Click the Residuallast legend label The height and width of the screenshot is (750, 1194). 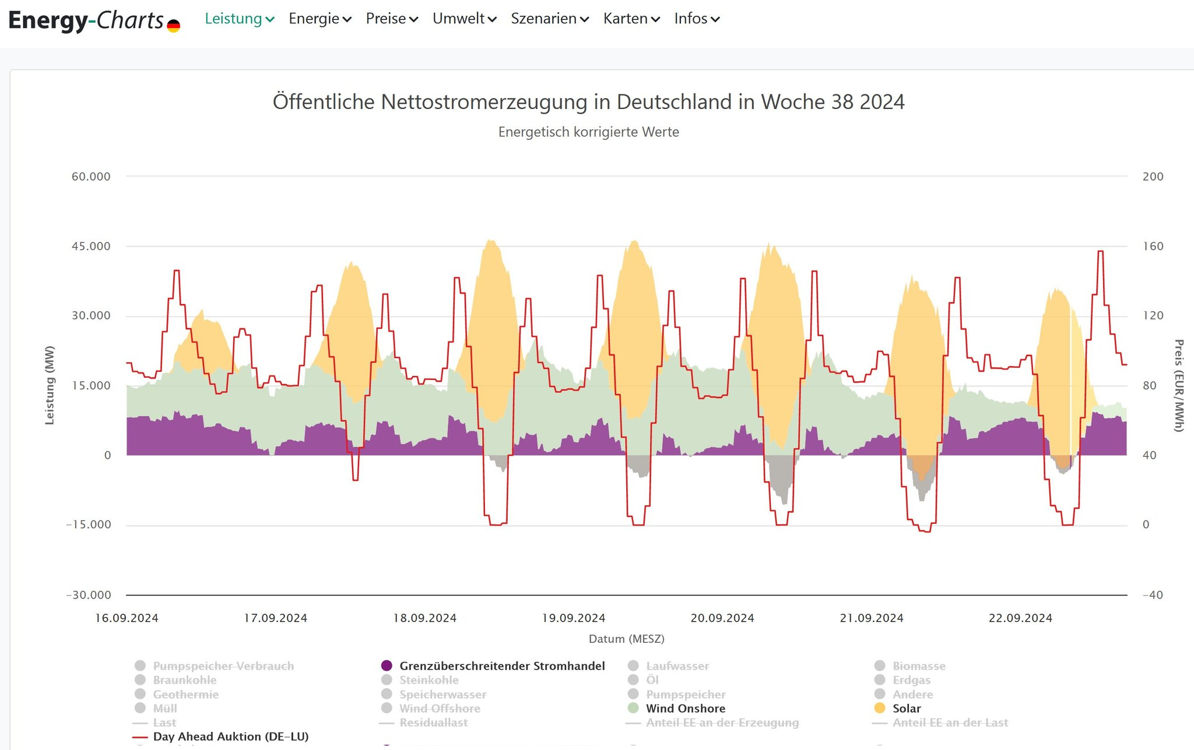pos(433,723)
